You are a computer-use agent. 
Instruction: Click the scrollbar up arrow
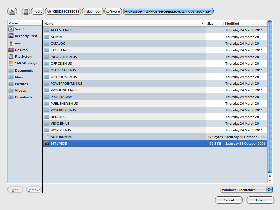point(270,176)
